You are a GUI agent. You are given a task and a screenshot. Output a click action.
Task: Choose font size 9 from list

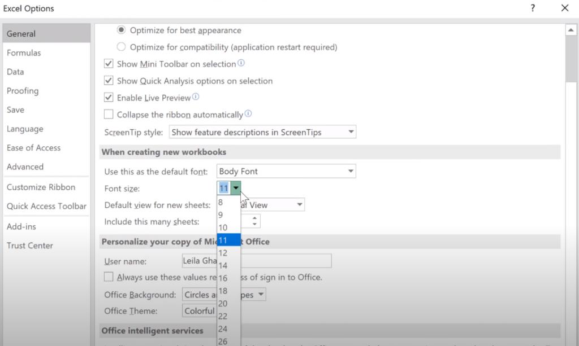click(228, 214)
